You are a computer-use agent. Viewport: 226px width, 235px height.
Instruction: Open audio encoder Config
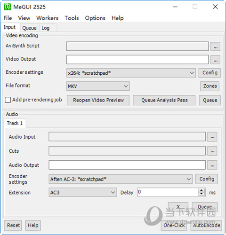(207, 179)
